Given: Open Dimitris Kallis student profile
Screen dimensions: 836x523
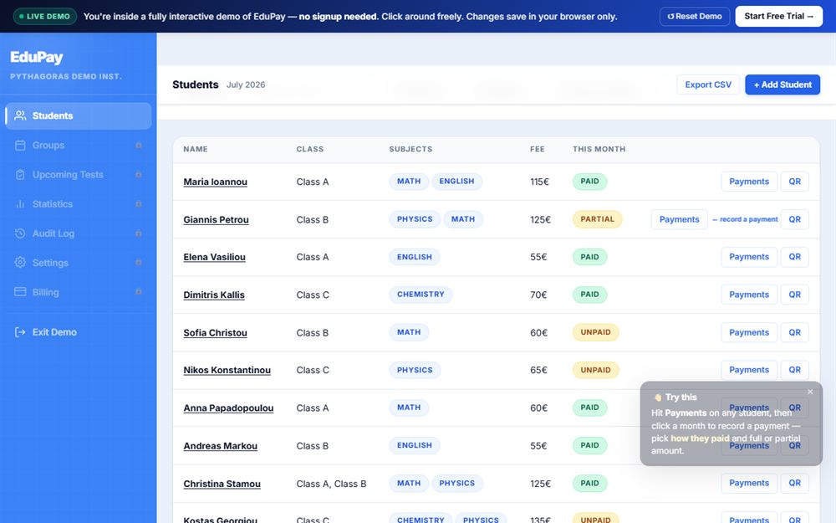Looking at the screenshot, I should [214, 295].
